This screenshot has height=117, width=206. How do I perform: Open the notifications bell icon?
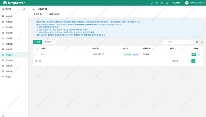click(x=152, y=3)
